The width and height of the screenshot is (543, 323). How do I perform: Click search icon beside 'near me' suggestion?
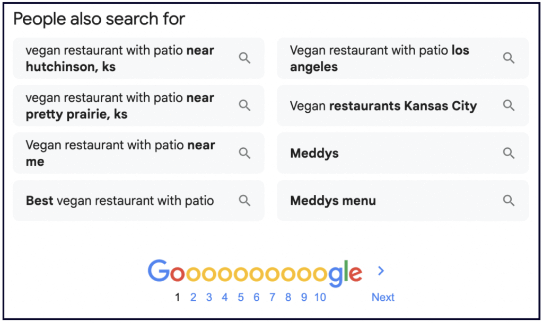244,154
